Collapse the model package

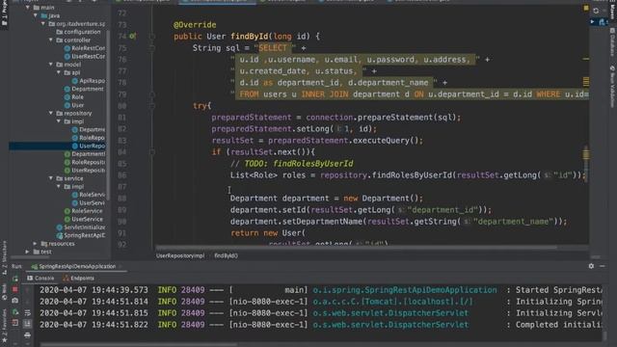tap(51, 65)
